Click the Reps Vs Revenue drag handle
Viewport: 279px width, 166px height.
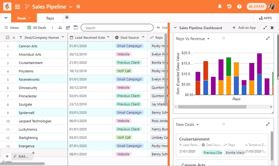[224, 38]
